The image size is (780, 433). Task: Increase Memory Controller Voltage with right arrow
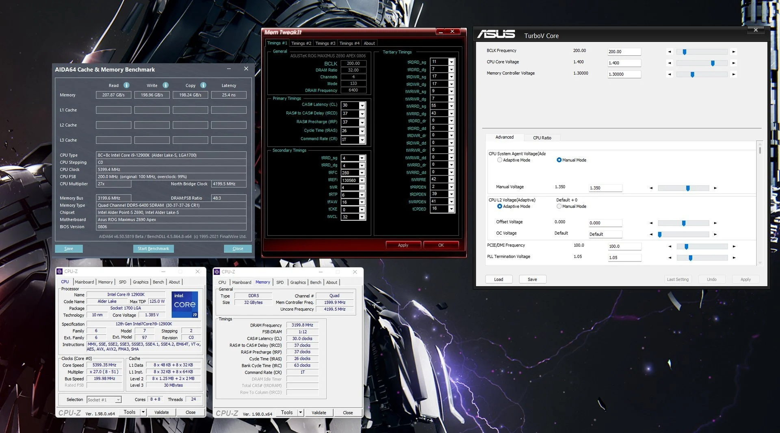tap(733, 74)
